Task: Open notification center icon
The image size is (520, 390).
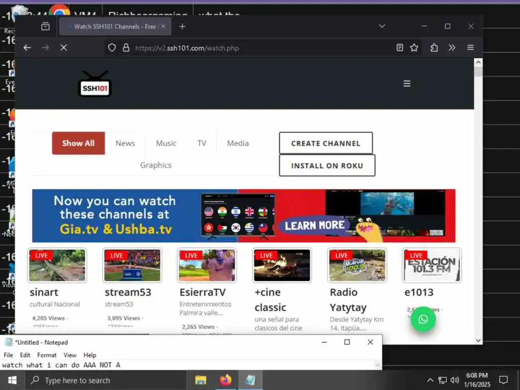Action: point(503,380)
